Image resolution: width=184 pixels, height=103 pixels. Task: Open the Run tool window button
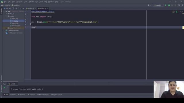coord(6,95)
